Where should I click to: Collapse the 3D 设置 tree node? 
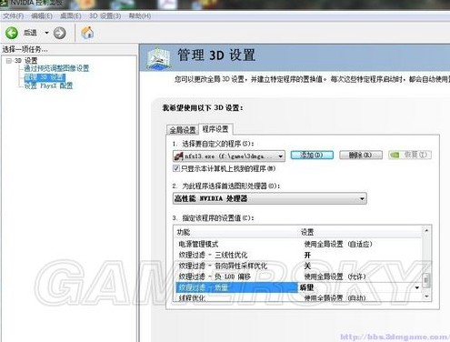click(x=9, y=61)
